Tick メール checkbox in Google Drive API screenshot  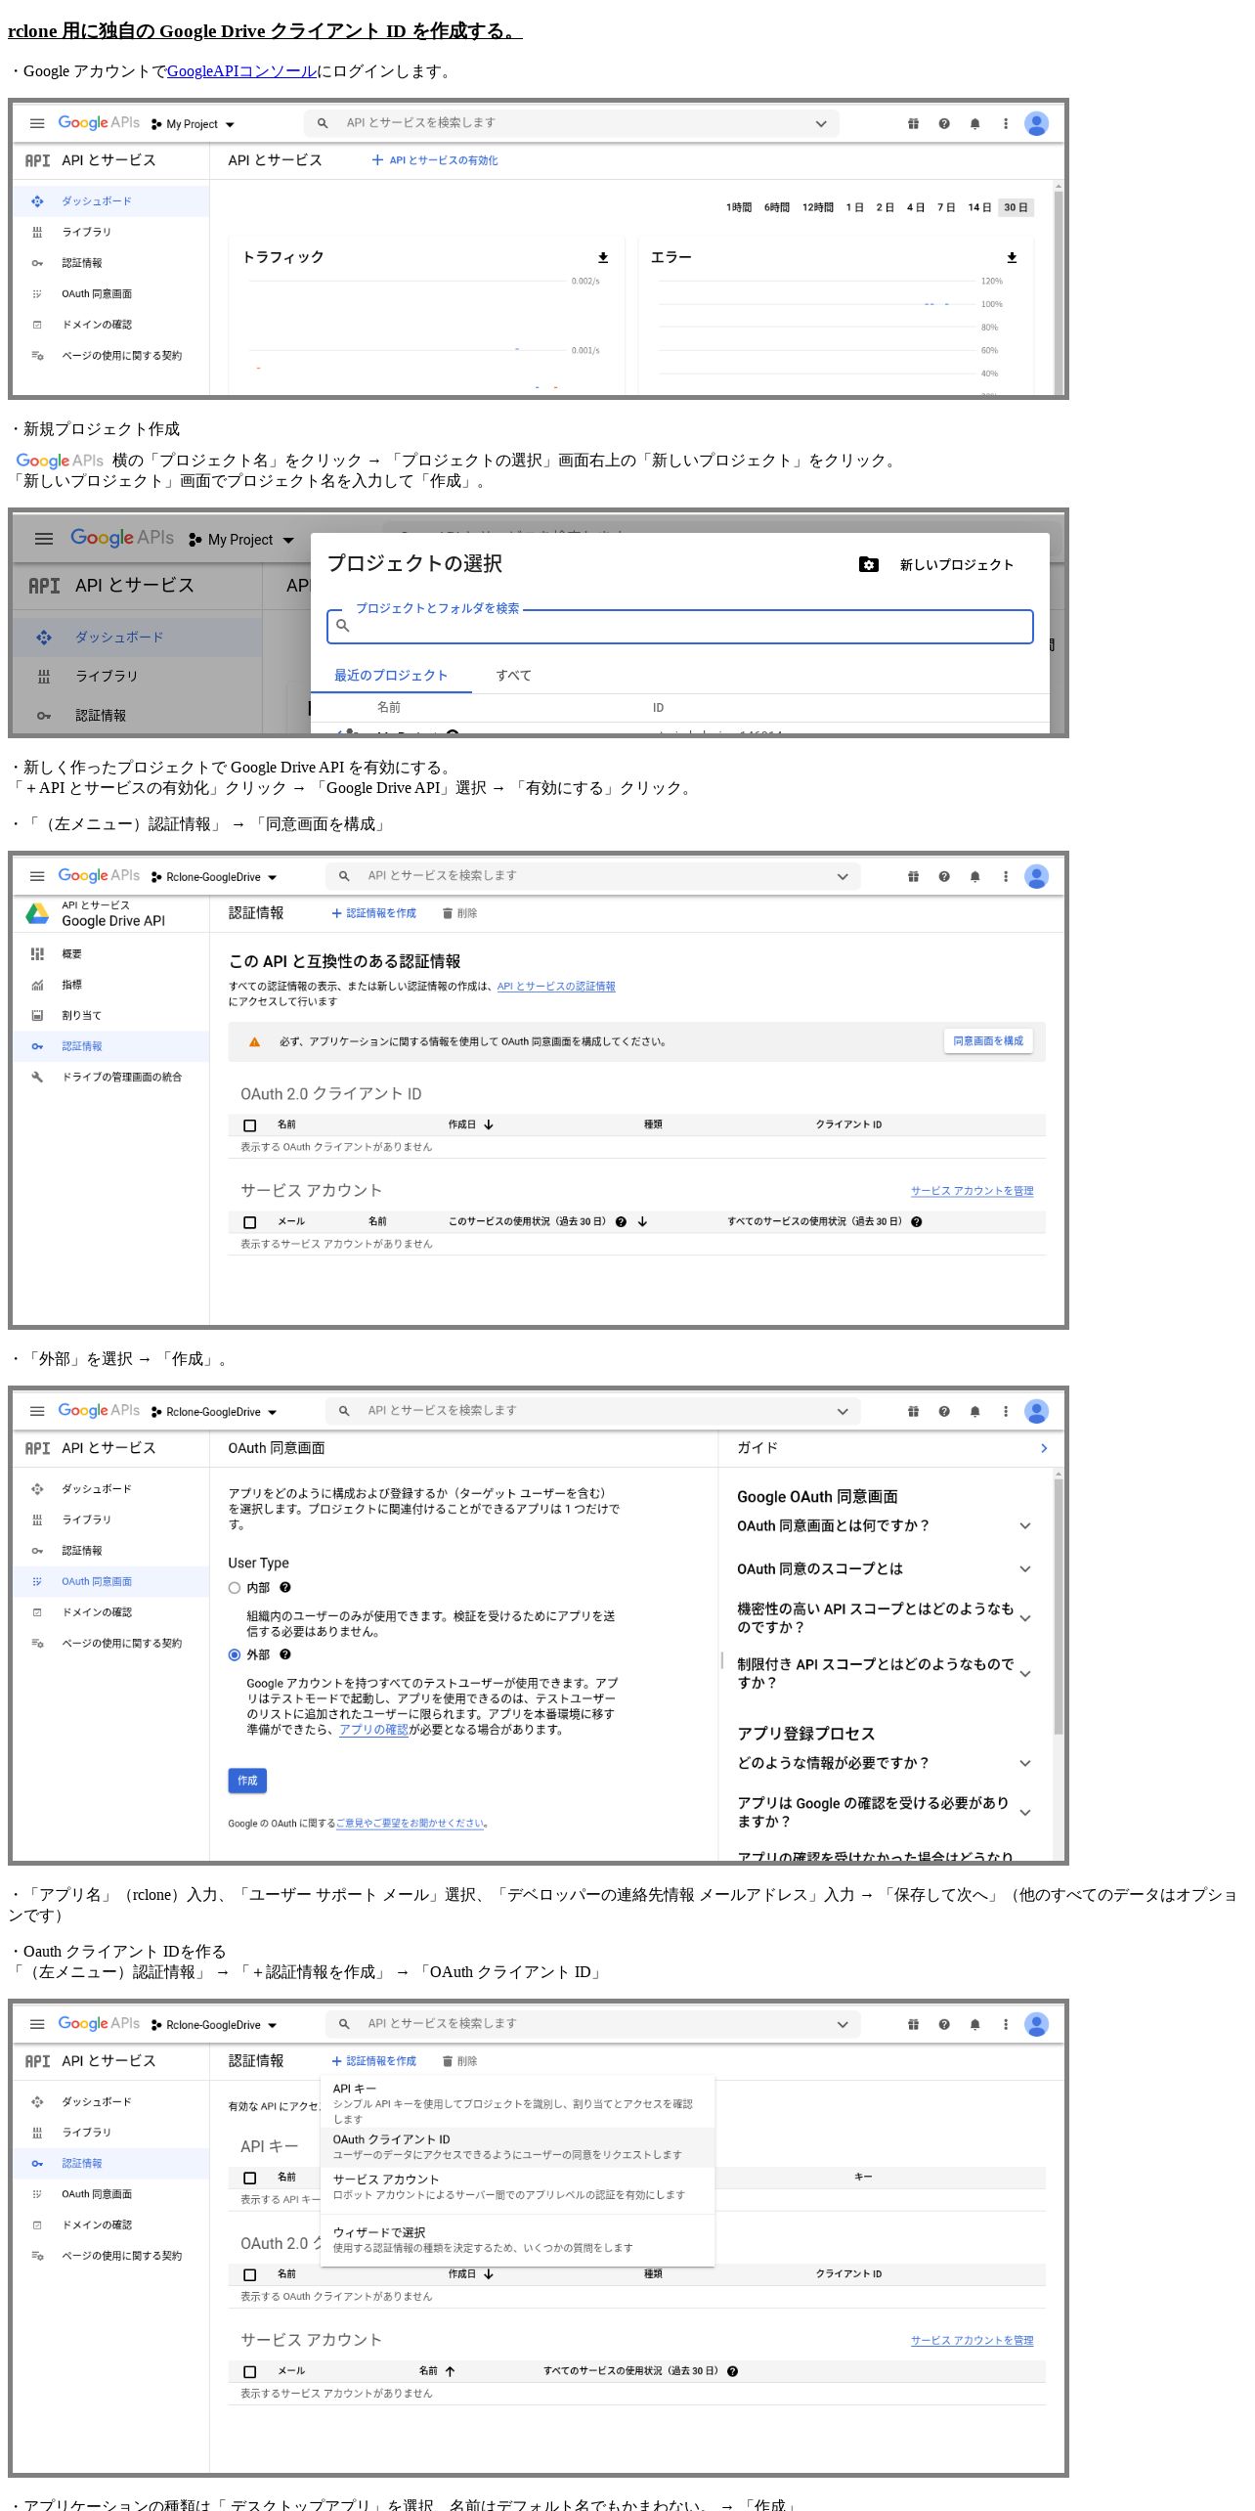tap(250, 1222)
